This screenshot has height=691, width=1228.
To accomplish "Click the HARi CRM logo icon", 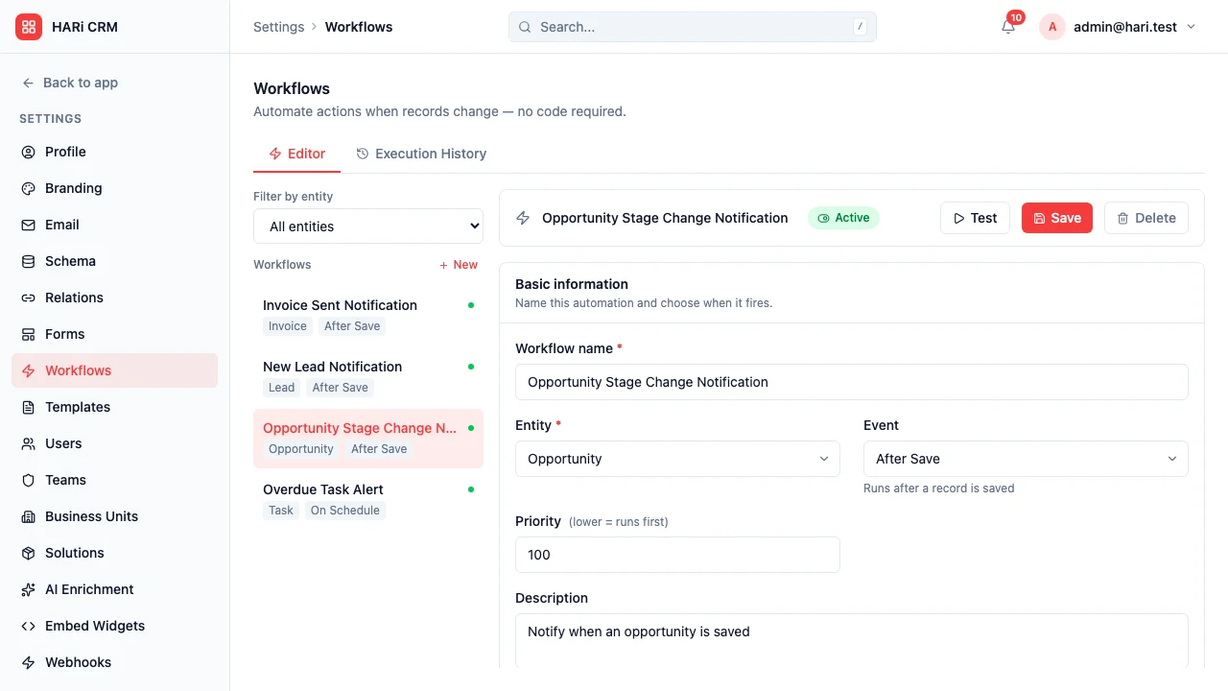I will 27,27.
